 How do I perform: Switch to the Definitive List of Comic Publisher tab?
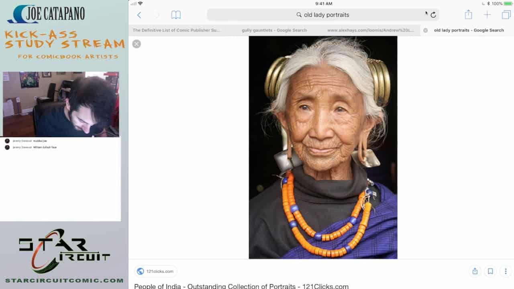(177, 30)
